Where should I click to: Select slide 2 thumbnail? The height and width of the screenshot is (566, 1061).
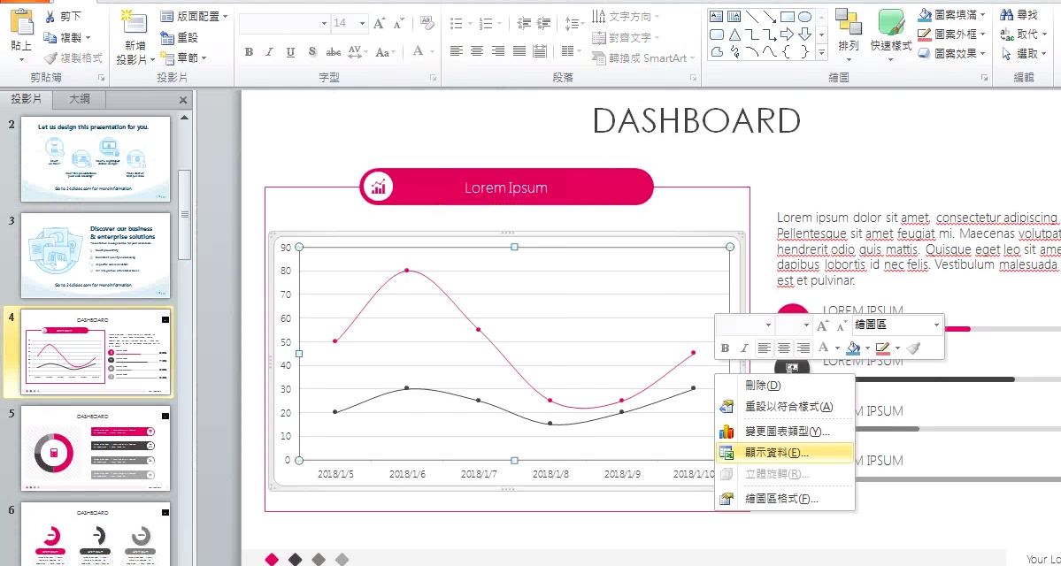pos(96,159)
